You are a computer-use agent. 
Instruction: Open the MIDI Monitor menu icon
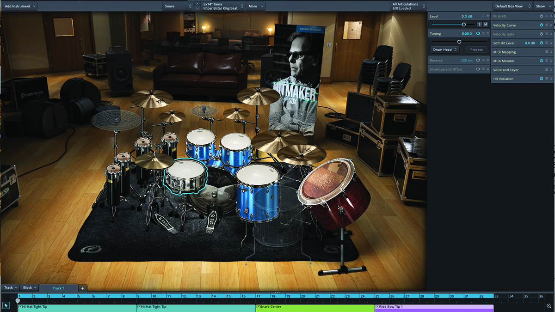coord(546,61)
